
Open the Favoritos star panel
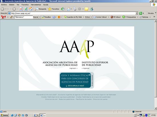click(53, 9)
